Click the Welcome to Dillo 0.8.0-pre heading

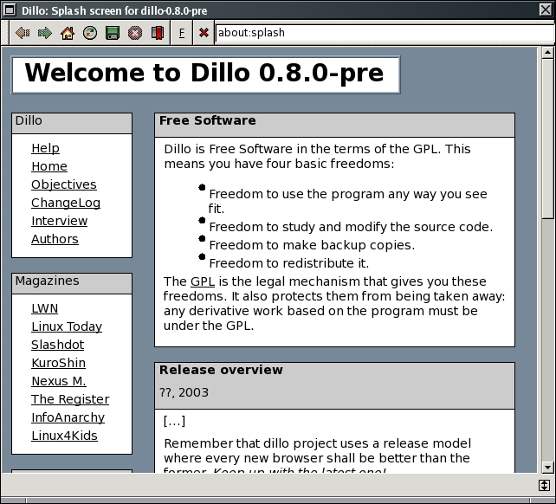tap(204, 73)
